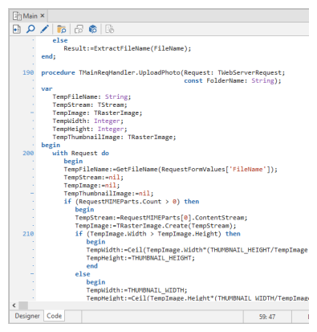The image size is (317, 332).
Task: Click the var keyword line
Action: [47, 89]
